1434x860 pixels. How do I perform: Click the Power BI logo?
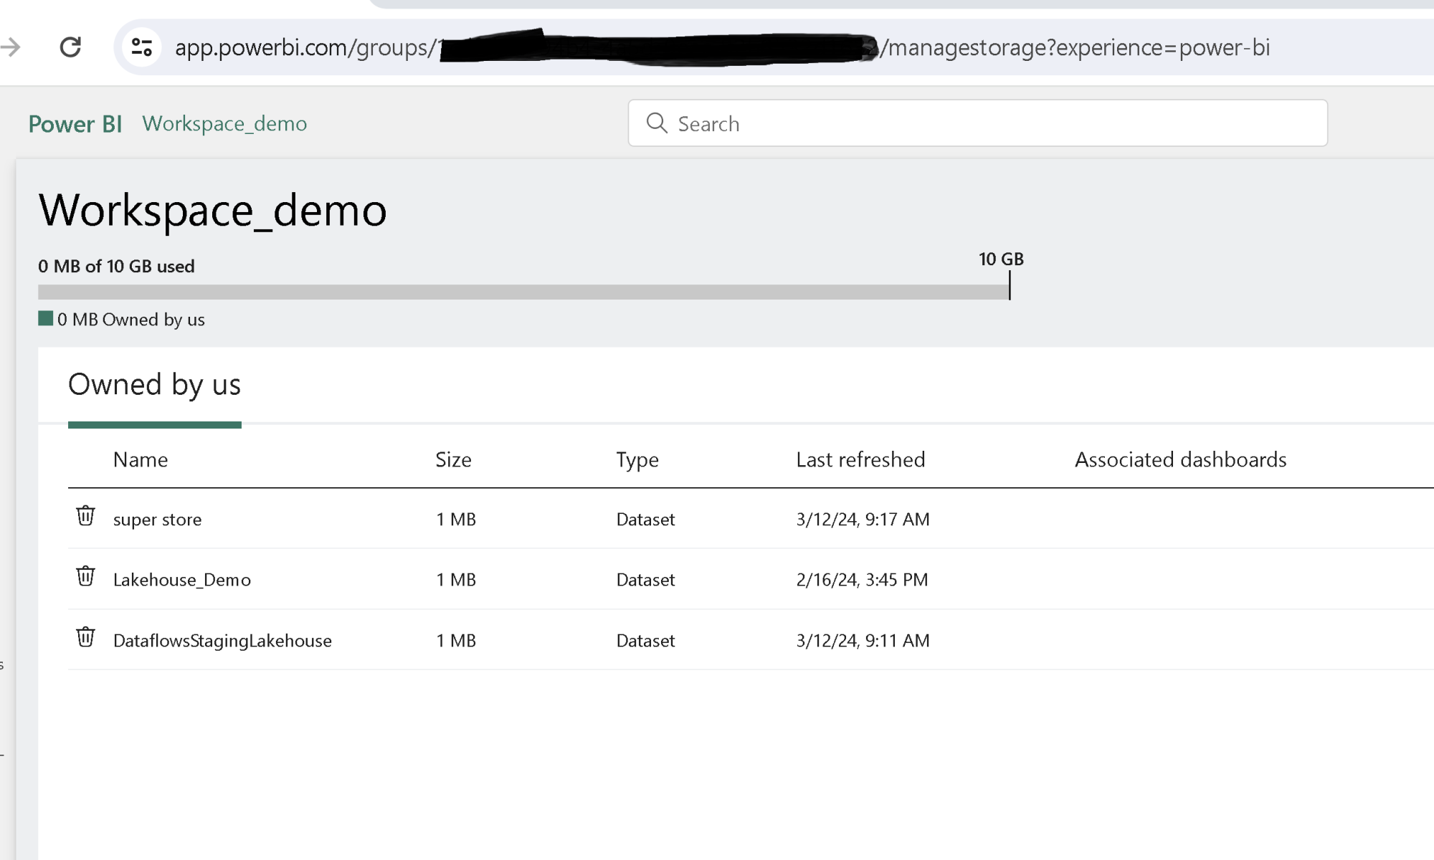pyautogui.click(x=75, y=123)
